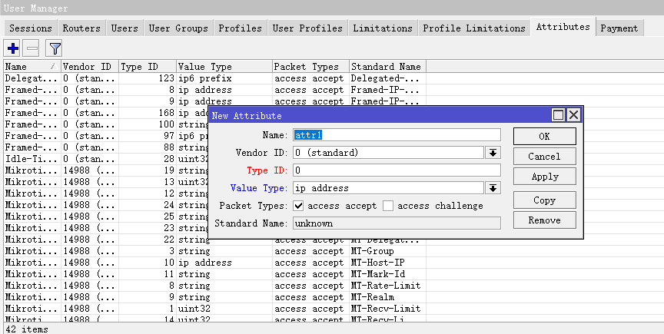Screen dimensions: 664x334
Task: Close the New Attribute dialog
Action: pos(573,115)
